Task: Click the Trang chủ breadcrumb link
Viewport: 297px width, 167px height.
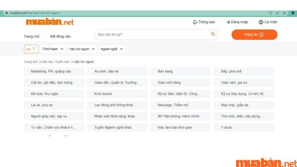Action: [31, 62]
